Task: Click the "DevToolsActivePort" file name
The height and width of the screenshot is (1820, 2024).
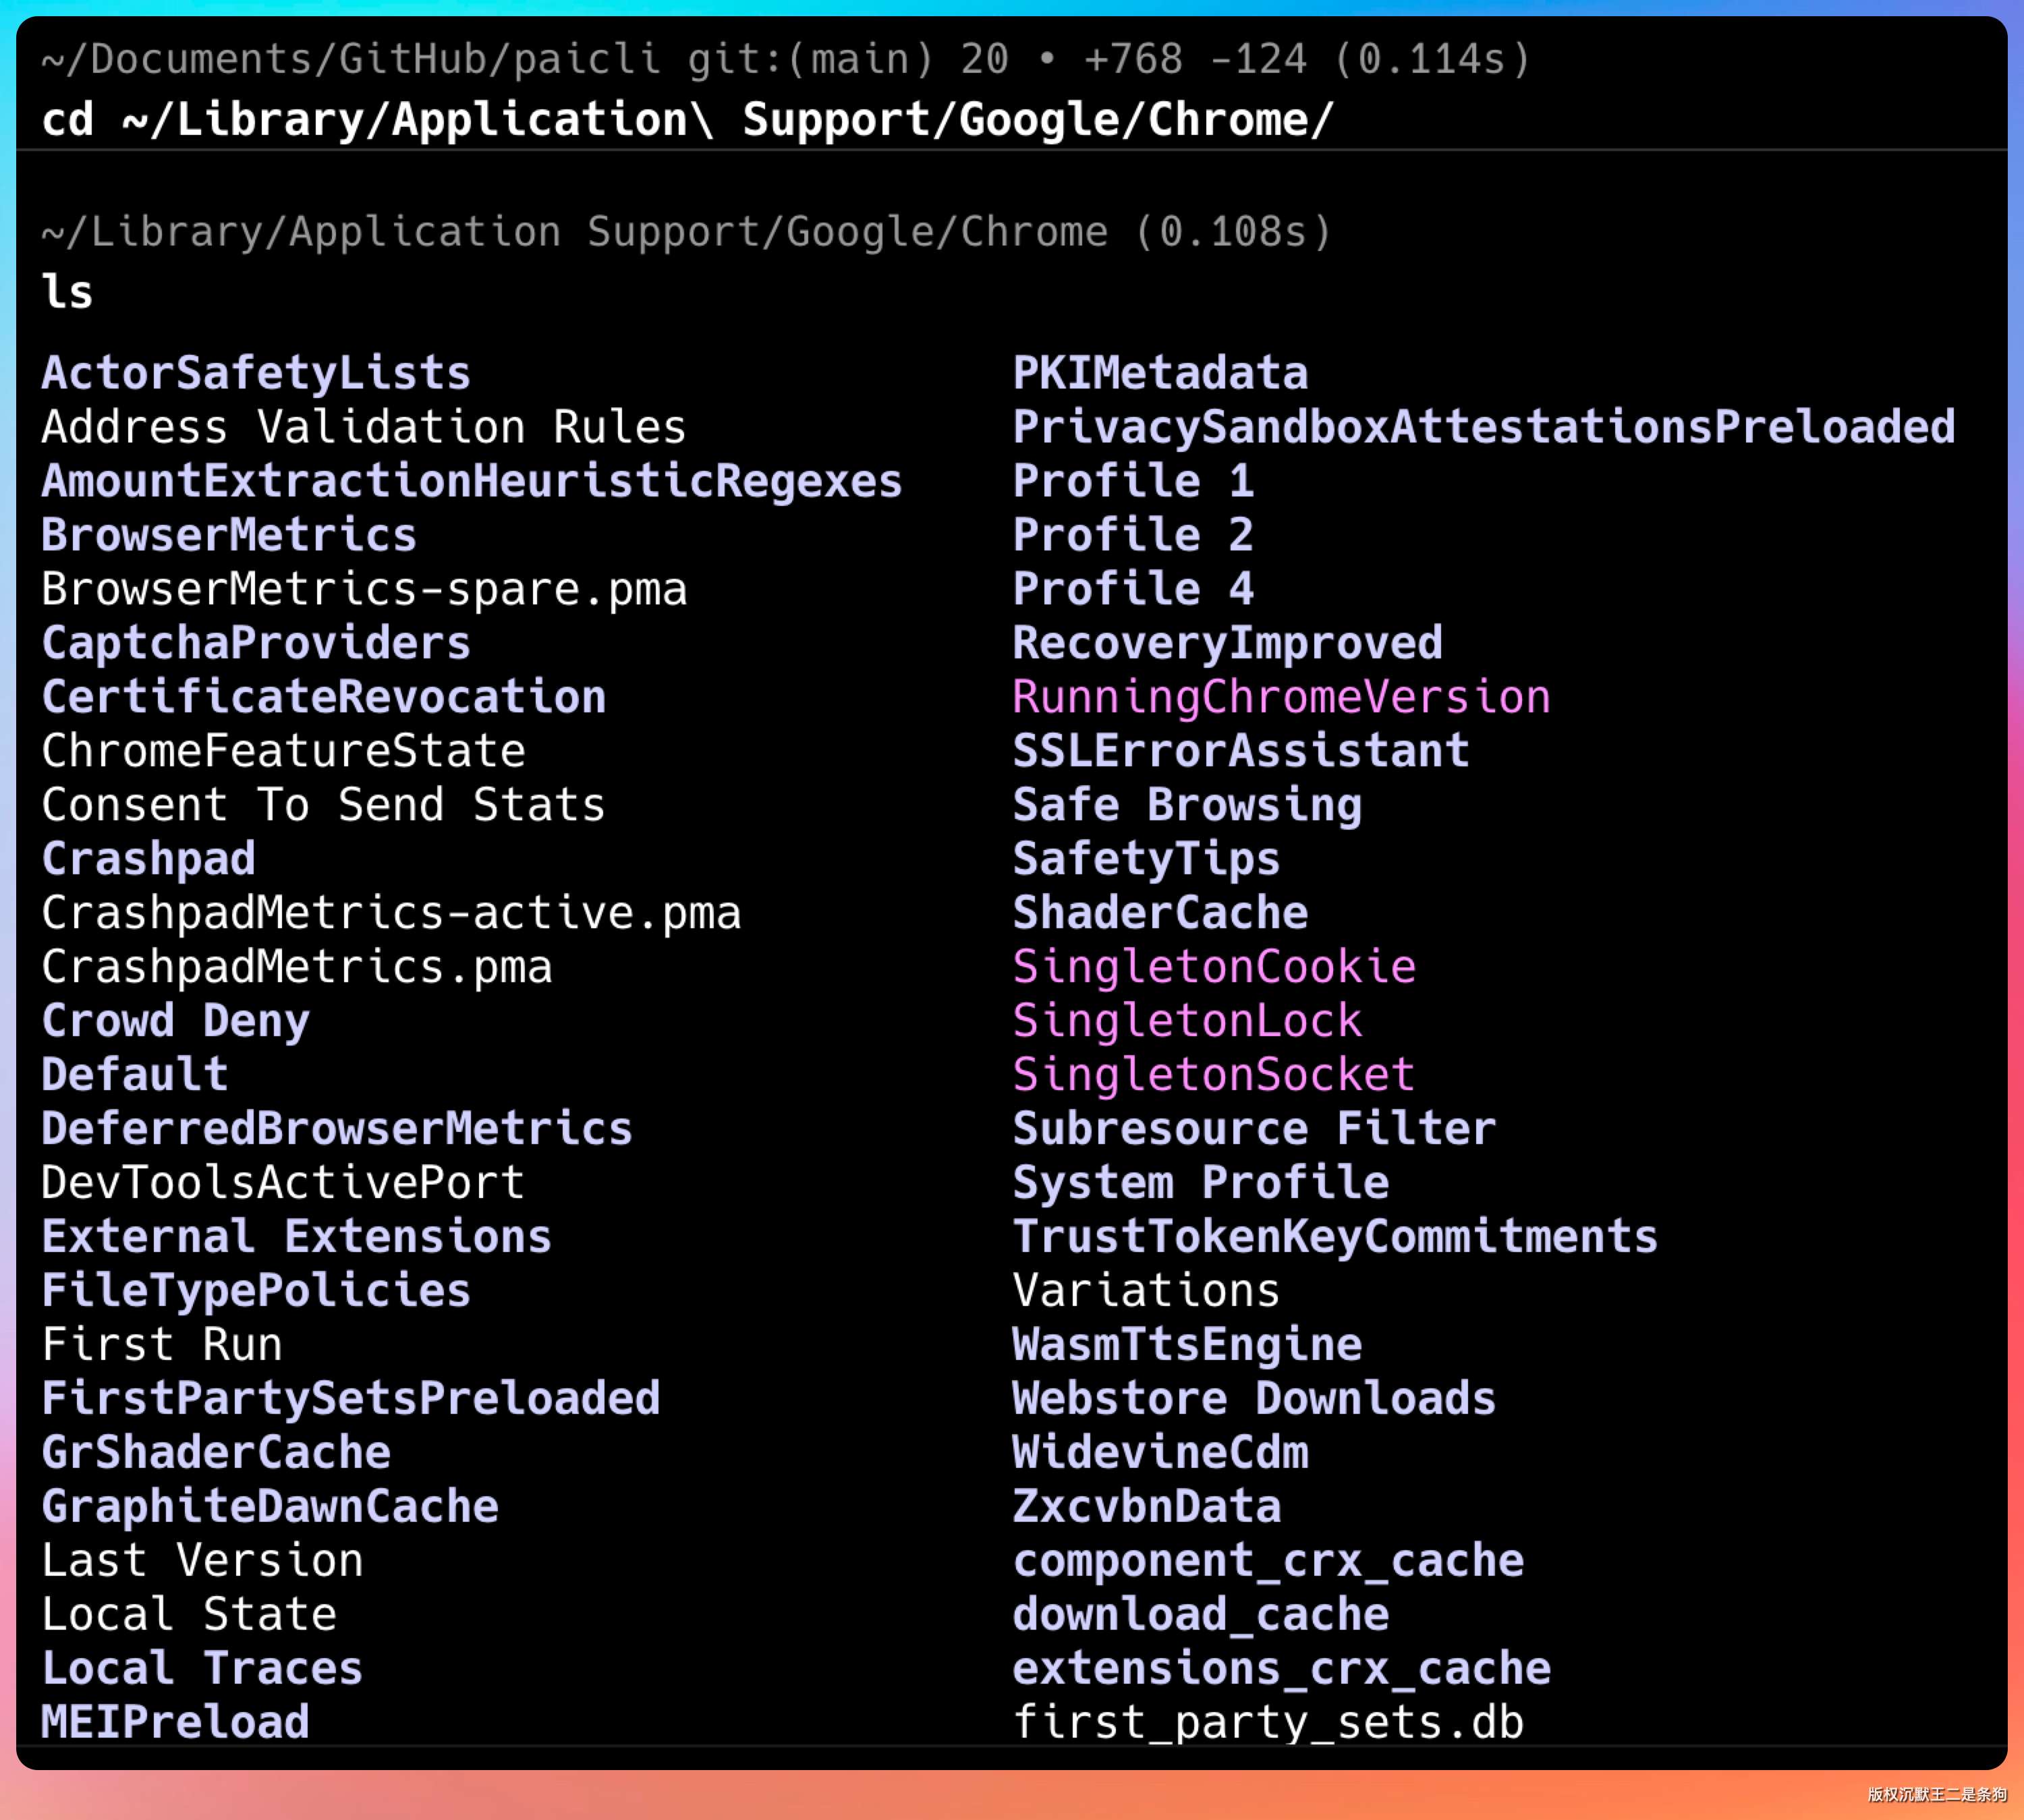Action: (x=283, y=1183)
